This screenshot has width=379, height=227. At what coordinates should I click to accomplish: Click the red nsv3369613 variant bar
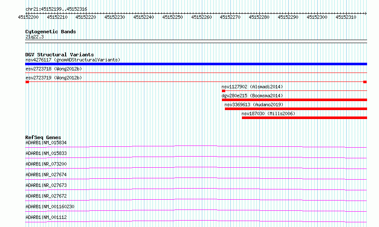(296, 109)
